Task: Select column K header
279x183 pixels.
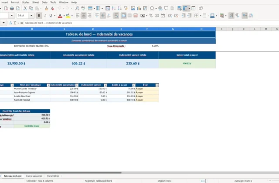Action: click(244, 29)
